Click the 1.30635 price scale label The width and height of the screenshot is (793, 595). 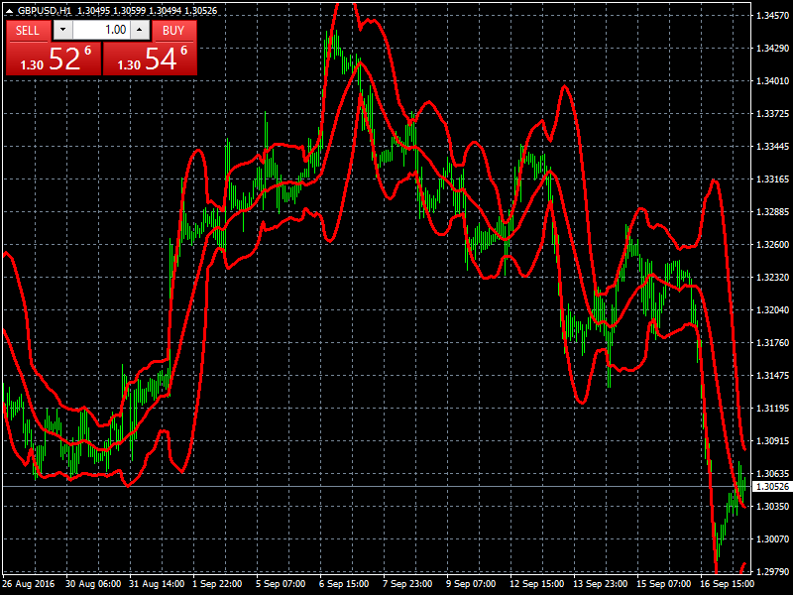tap(772, 474)
